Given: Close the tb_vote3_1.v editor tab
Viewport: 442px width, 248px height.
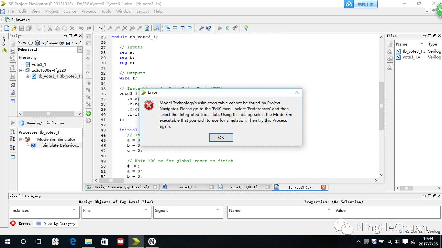Looking at the screenshot, I should pos(323,187).
